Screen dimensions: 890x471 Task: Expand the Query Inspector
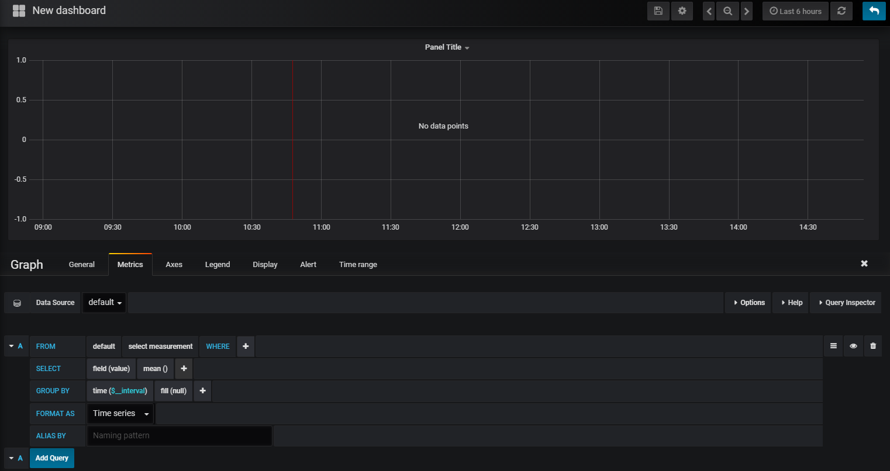pyautogui.click(x=846, y=303)
